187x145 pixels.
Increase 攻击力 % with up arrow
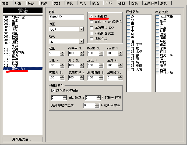[62, 76]
